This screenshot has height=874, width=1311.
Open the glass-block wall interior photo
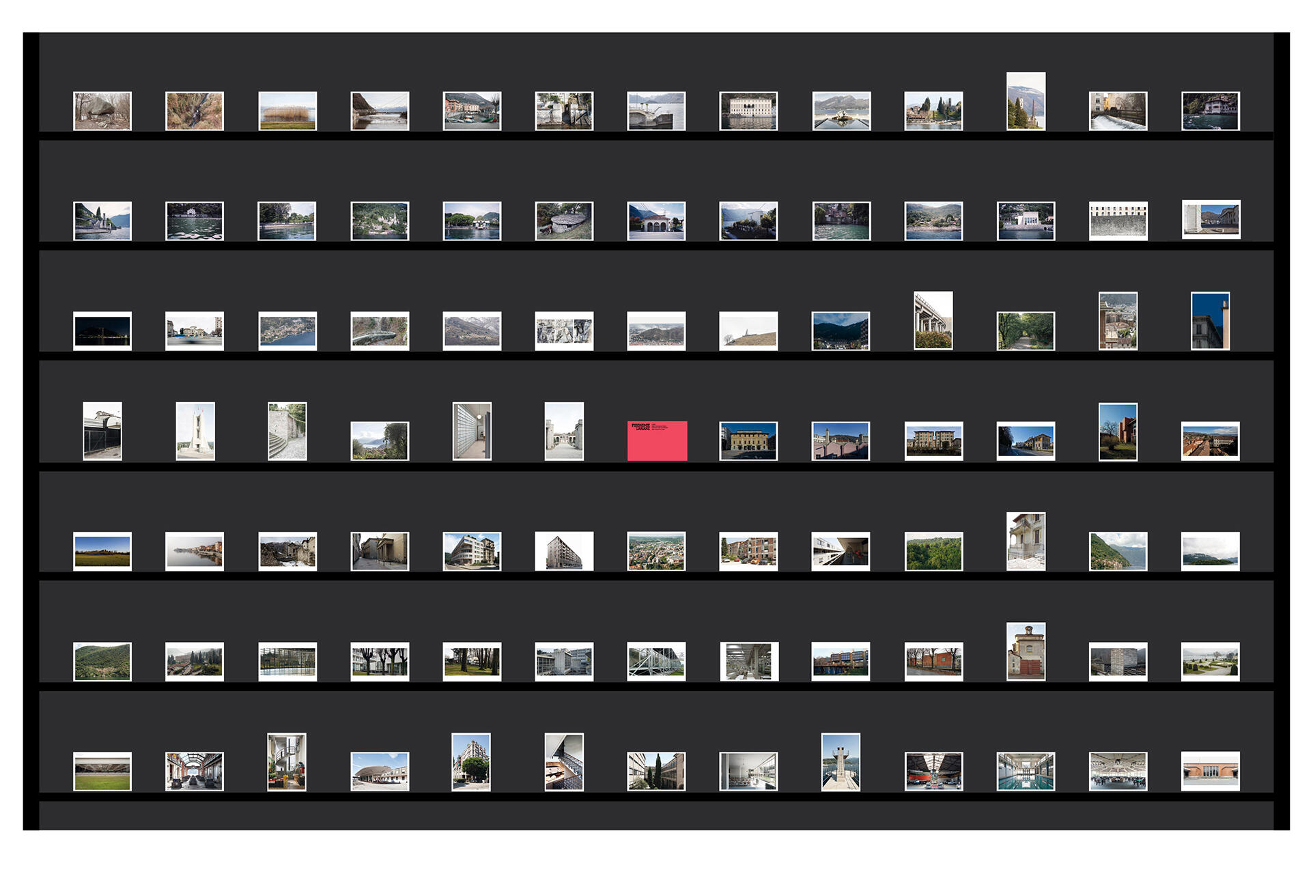pyautogui.click(x=472, y=431)
